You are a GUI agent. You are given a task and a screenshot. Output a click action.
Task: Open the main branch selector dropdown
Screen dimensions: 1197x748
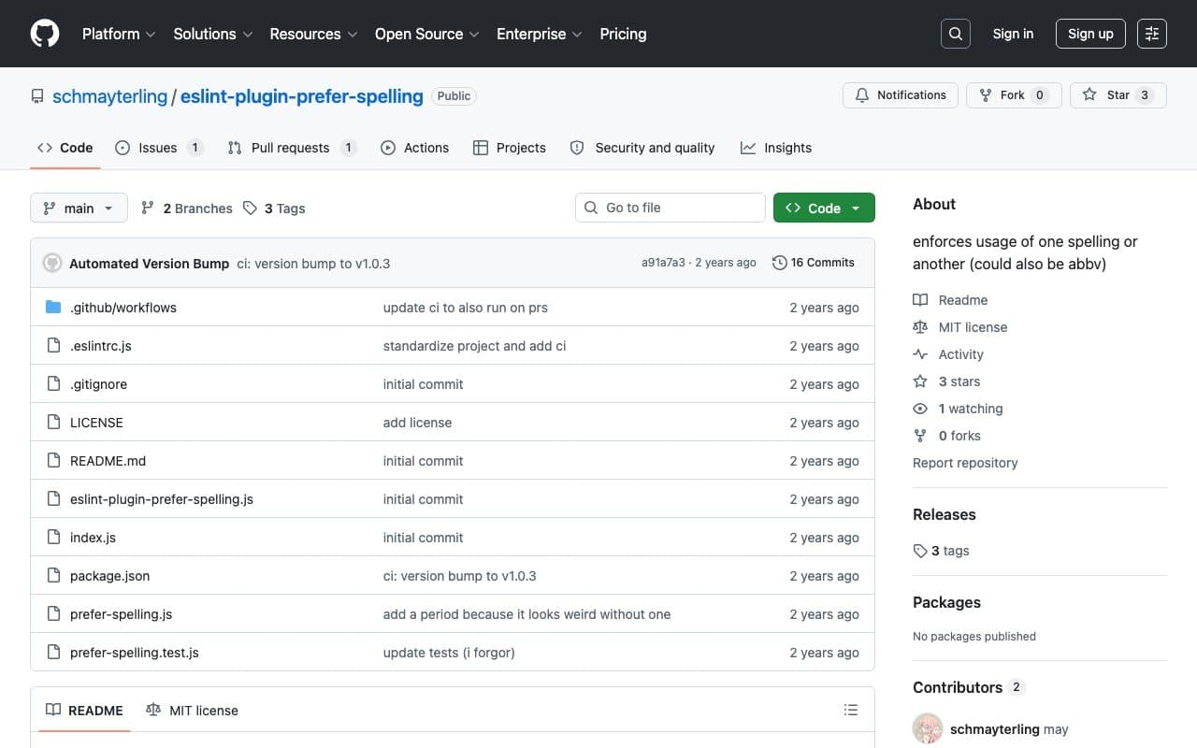click(x=79, y=208)
